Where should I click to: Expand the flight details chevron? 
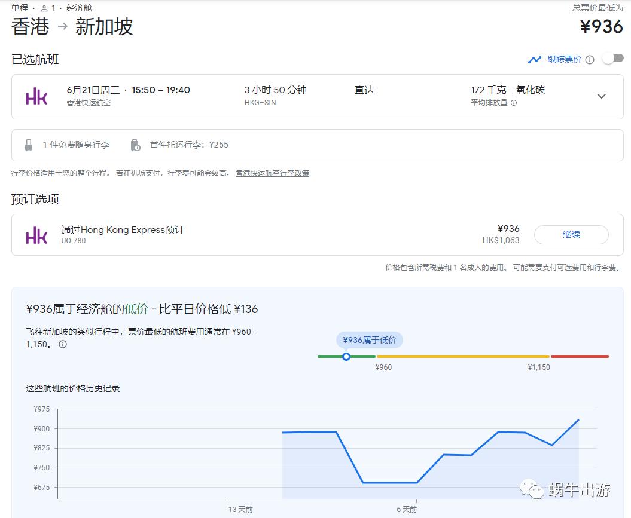point(602,96)
